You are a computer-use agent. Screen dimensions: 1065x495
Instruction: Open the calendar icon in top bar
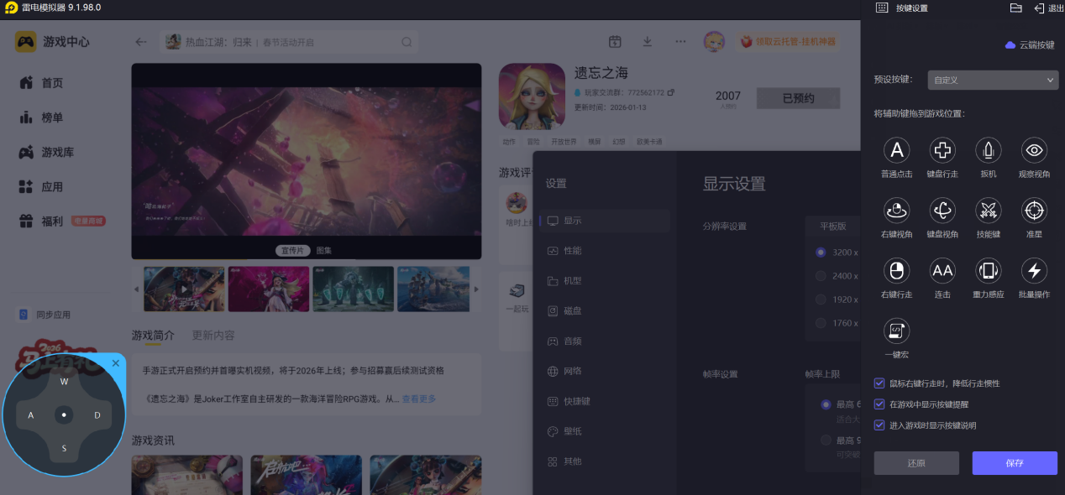(x=615, y=42)
